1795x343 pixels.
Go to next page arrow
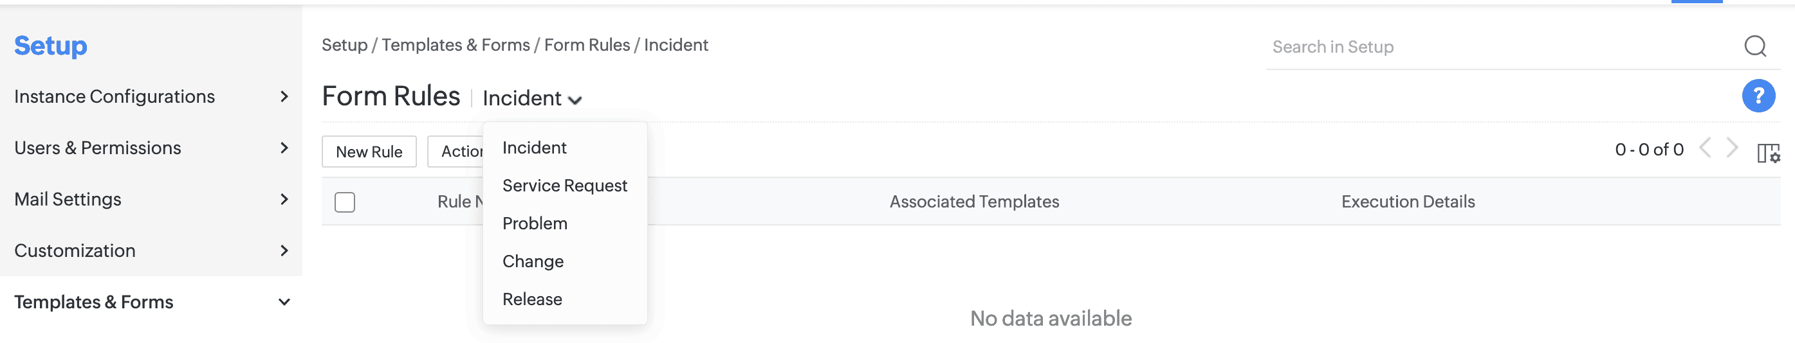1733,148
